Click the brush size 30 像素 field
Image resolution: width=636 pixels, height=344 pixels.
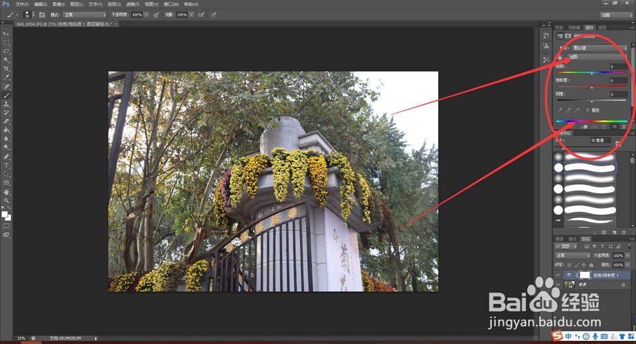click(600, 141)
